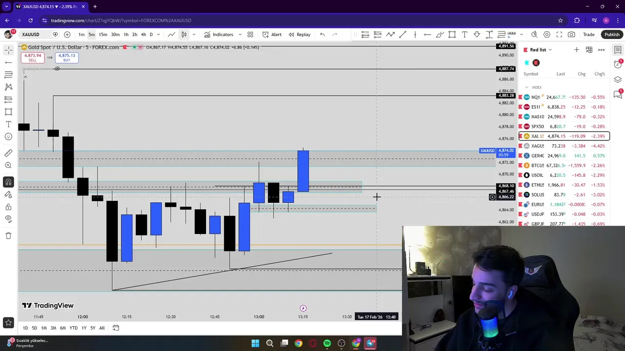Collapse the INDEX section in watchlist
Screen dimensions: 625x351
(526, 87)
